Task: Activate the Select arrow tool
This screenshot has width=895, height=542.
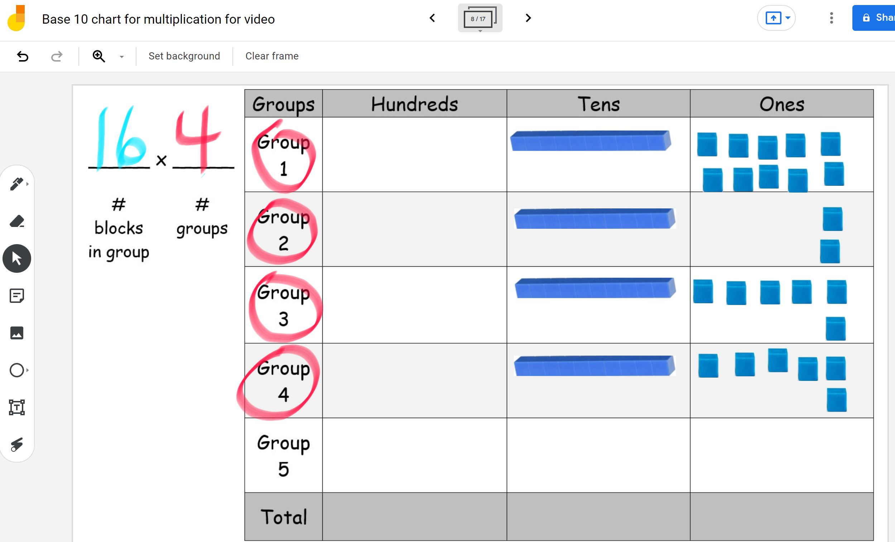Action: [x=17, y=258]
